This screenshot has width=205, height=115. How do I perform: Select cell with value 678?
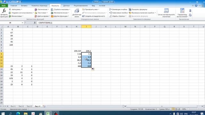(x=8, y=78)
